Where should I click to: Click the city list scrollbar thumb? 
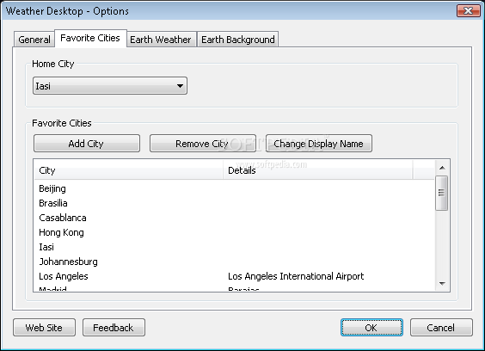pyautogui.click(x=441, y=193)
